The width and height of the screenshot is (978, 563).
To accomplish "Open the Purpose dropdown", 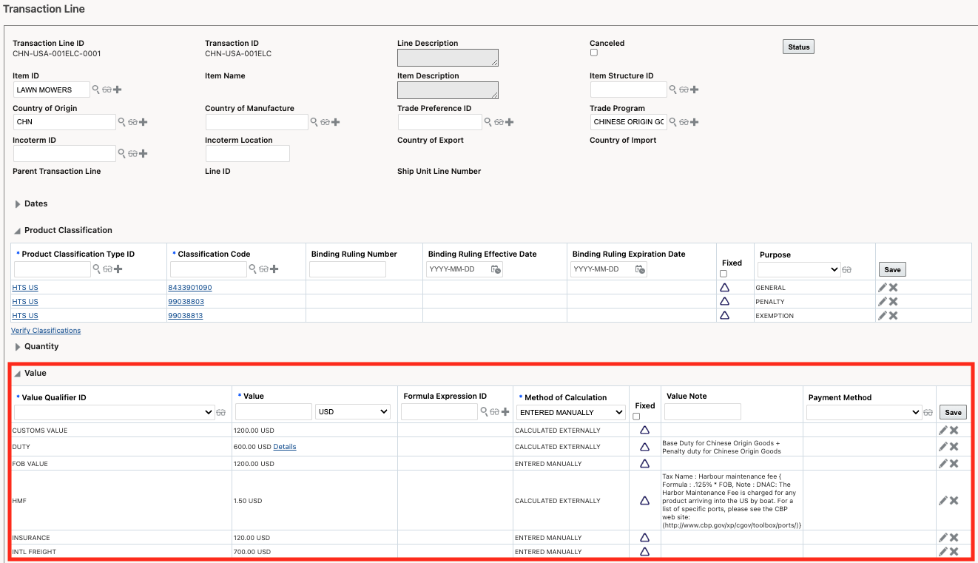I will click(799, 269).
